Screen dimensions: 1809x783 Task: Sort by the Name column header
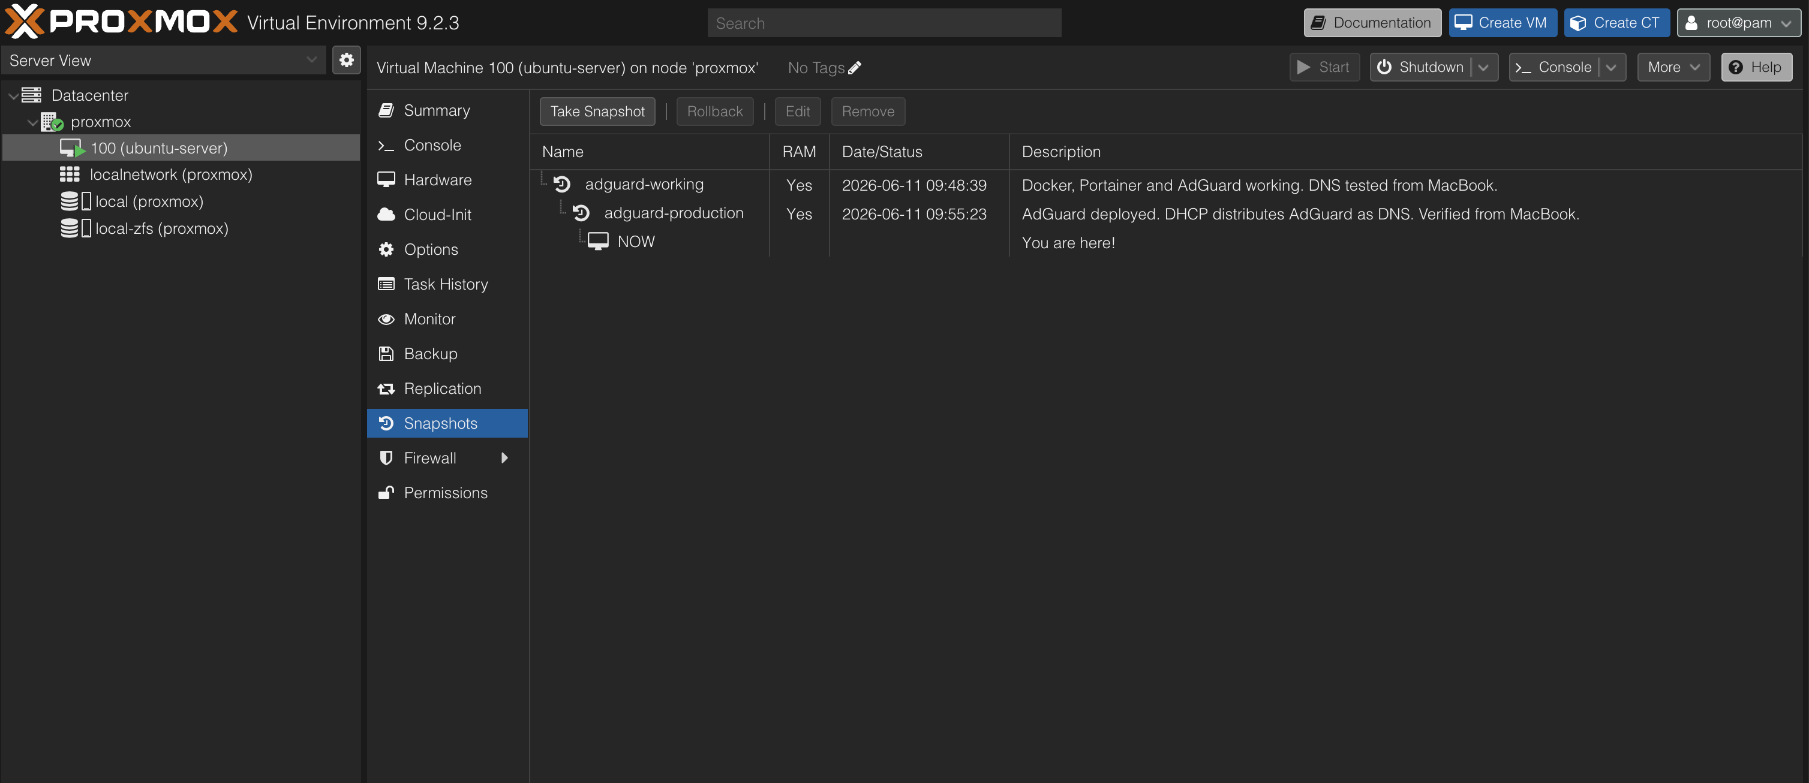click(x=650, y=152)
